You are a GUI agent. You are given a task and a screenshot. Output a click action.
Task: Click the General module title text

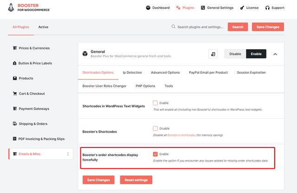coord(98,51)
